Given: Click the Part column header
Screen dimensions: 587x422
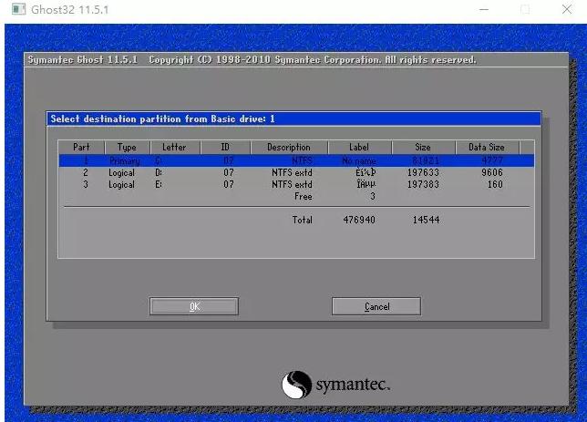Looking at the screenshot, I should [x=82, y=148].
